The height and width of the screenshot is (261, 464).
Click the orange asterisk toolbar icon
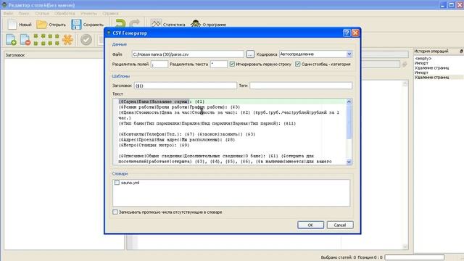coord(67,40)
